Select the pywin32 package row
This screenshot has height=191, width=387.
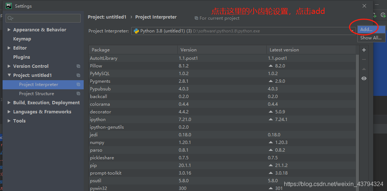222,188
